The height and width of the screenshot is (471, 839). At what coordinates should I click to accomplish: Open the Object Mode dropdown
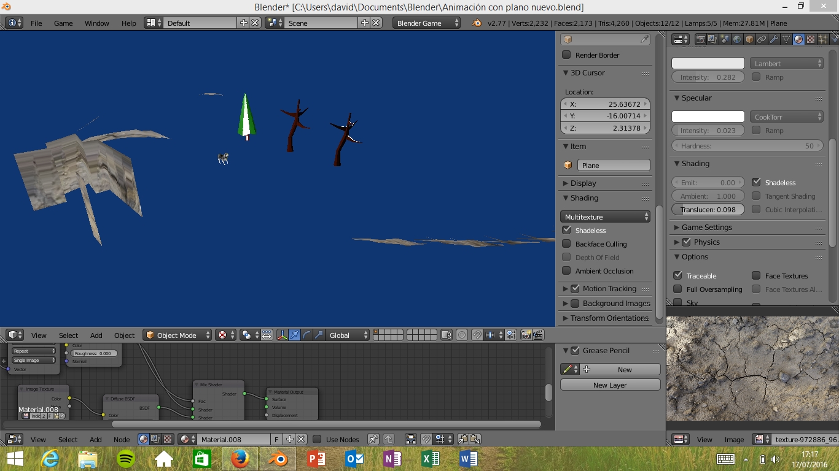click(x=177, y=335)
